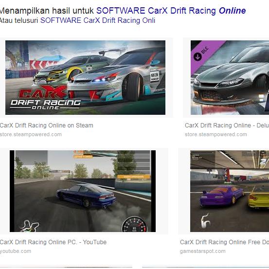The width and height of the screenshot is (269, 269).
Task: Open the CarX Drift Racing Online logo thumbnail
Action: [85, 77]
